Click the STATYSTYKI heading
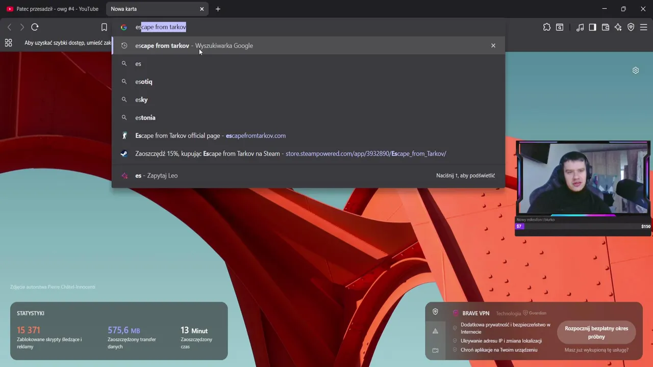The image size is (653, 367). [x=31, y=313]
